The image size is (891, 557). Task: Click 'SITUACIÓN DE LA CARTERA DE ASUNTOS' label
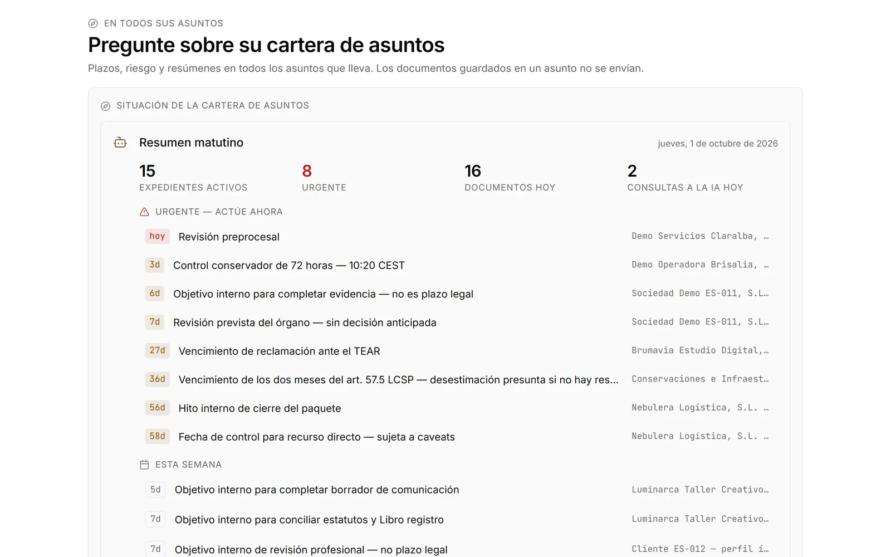point(213,106)
